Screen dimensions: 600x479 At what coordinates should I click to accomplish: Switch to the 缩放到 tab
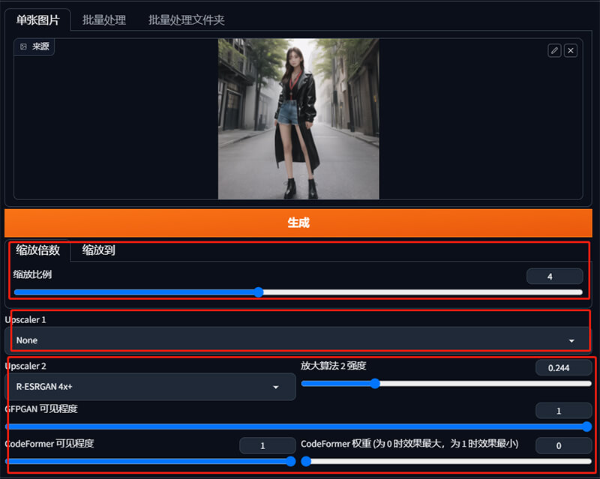coord(98,250)
